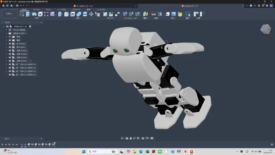Open the Windows Start menu

(84, 151)
